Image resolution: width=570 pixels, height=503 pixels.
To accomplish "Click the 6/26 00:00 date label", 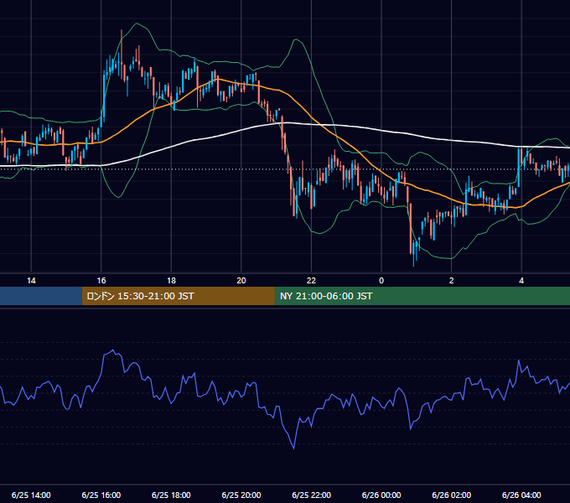I will (x=381, y=495).
